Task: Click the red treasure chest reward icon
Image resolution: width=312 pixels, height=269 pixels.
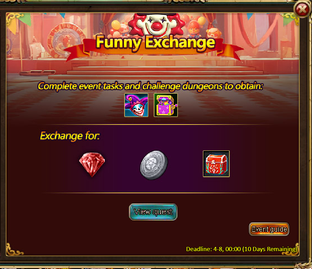Action: 216,164
